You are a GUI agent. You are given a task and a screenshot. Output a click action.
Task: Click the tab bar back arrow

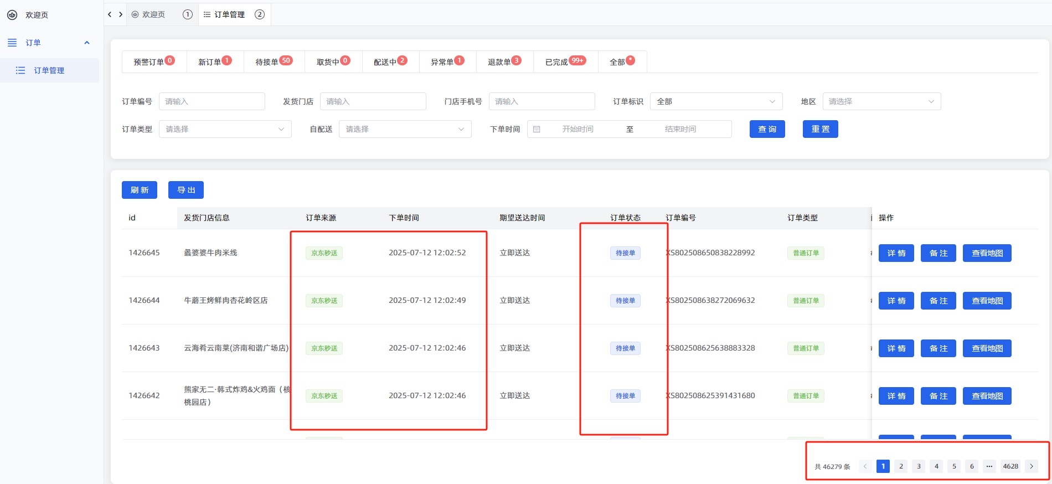(x=110, y=14)
